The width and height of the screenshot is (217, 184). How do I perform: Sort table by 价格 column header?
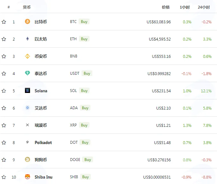[x=166, y=7]
